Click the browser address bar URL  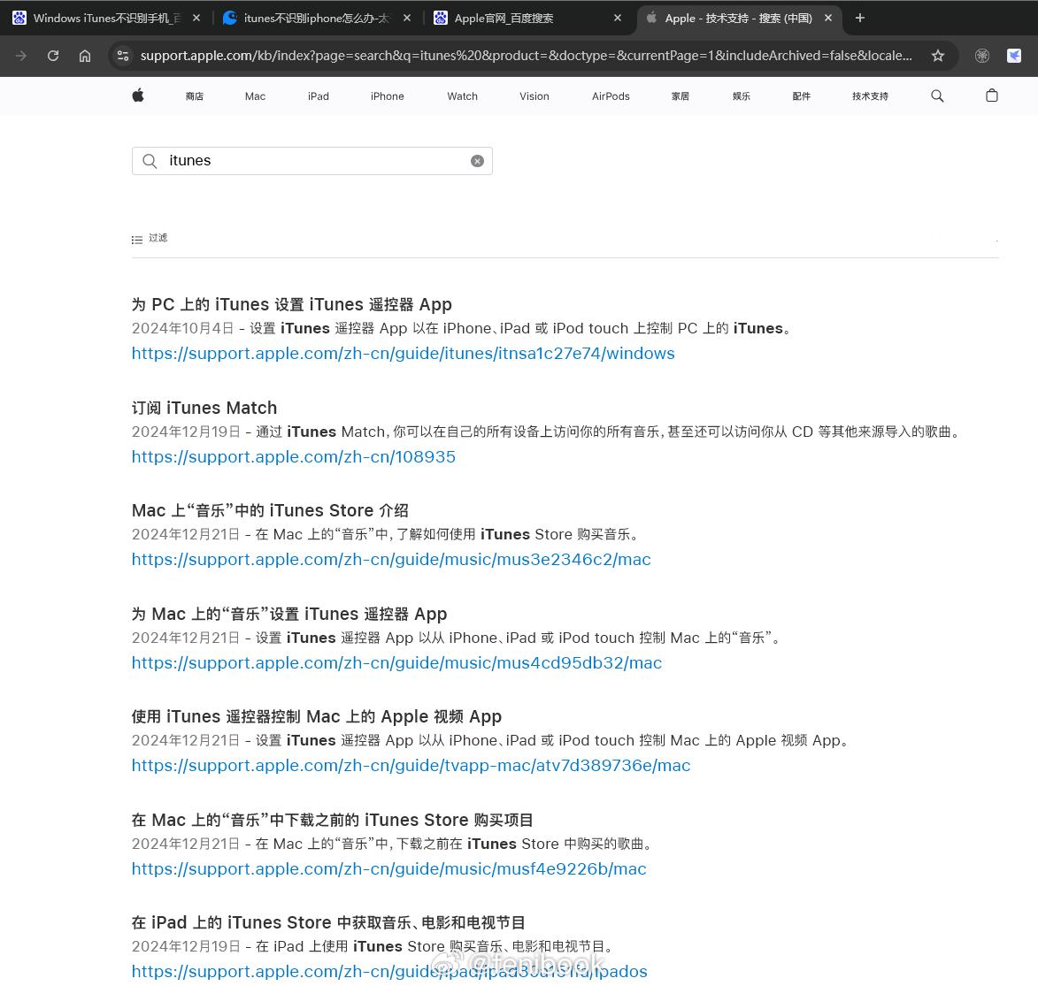[x=527, y=56]
